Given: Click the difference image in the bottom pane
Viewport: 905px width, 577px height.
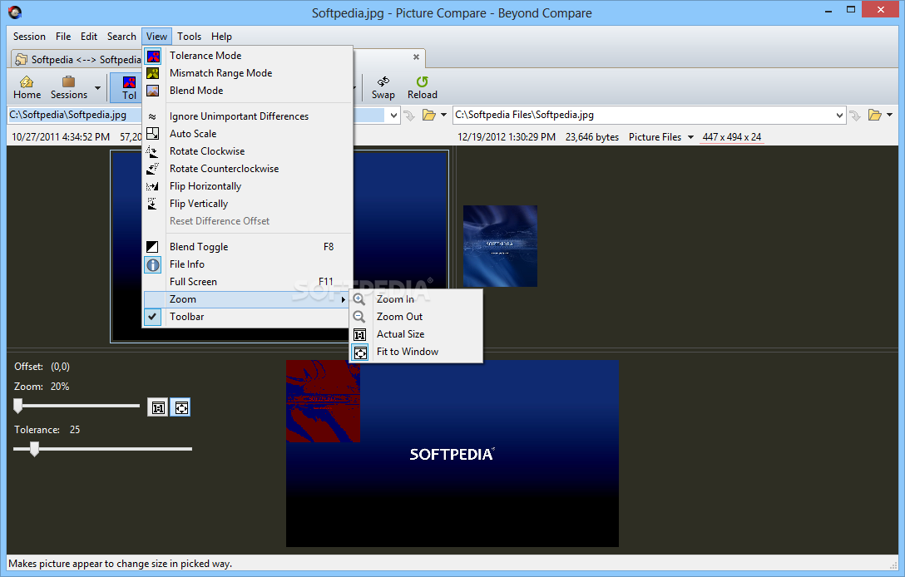Looking at the screenshot, I should tap(452, 453).
